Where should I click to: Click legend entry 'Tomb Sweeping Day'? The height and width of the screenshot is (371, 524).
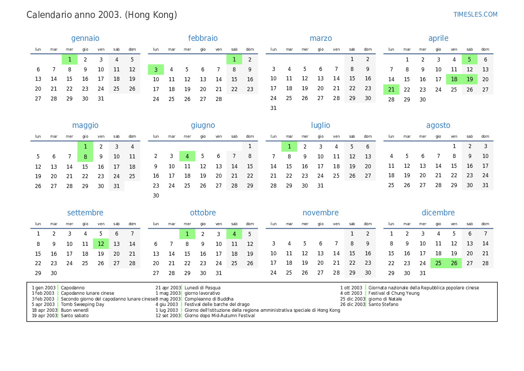pyautogui.click(x=82, y=305)
